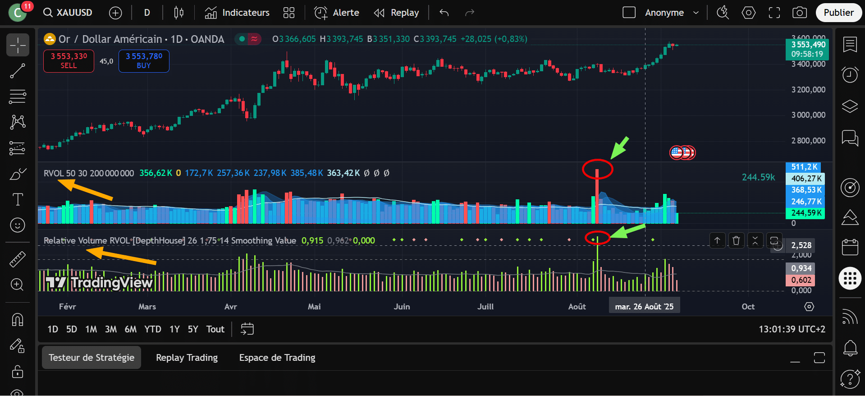Toggle fullscreen mode for the chart
The width and height of the screenshot is (865, 396).
click(774, 13)
